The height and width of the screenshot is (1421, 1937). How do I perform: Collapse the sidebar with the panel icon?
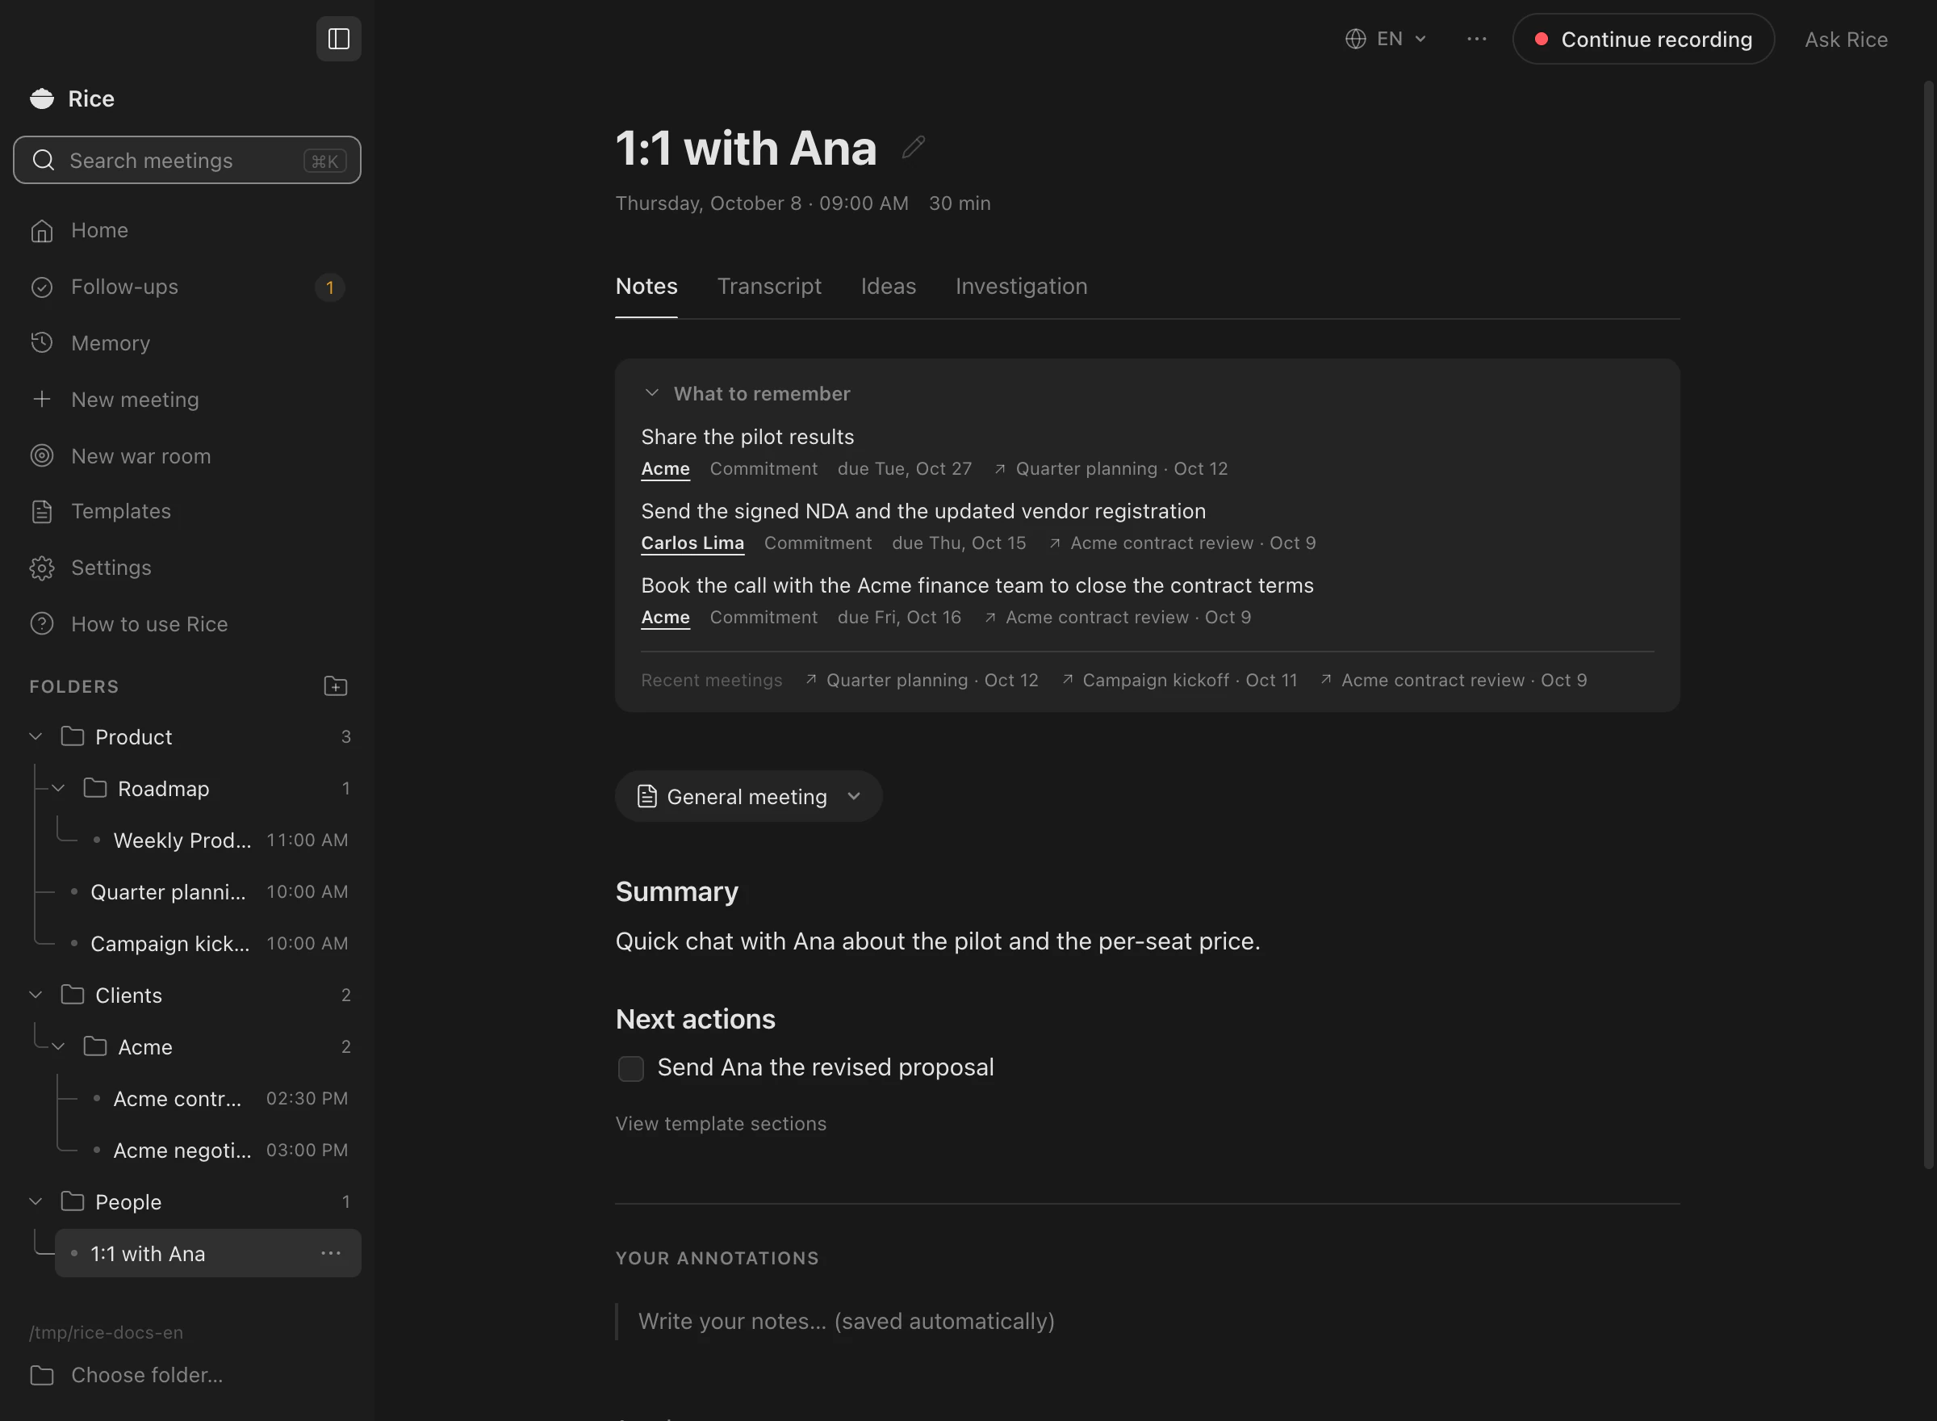click(339, 39)
